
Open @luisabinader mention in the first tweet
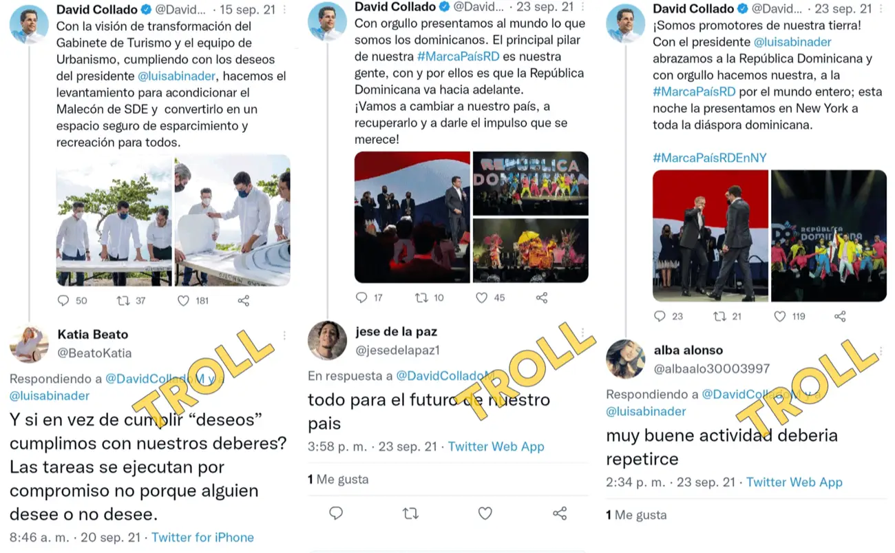tap(177, 76)
